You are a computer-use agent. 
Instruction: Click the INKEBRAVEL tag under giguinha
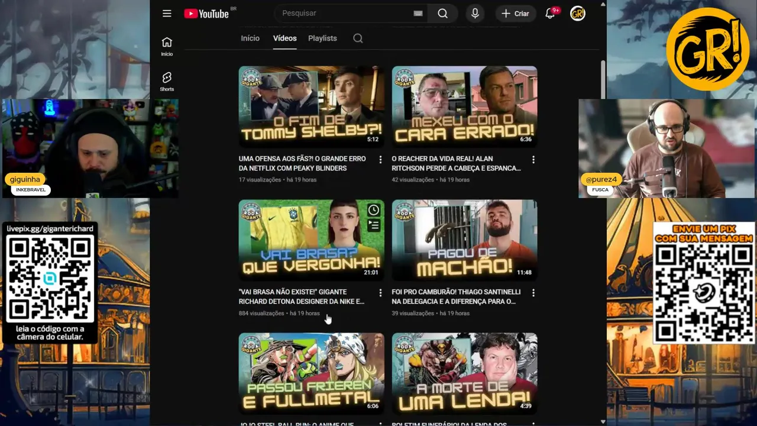[31, 190]
